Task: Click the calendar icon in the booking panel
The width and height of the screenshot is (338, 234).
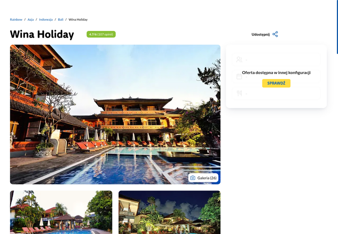Action: 239,77
